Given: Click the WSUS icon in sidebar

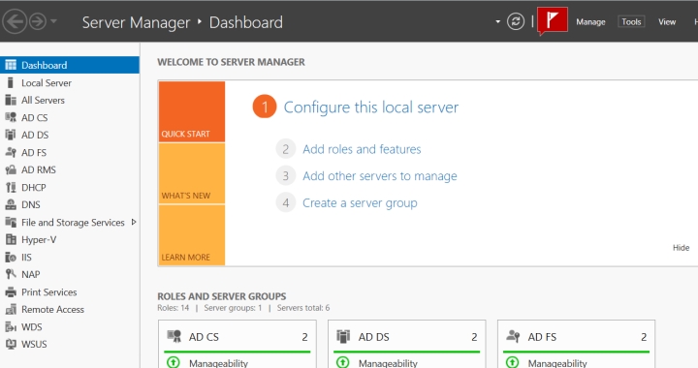Looking at the screenshot, I should (11, 344).
